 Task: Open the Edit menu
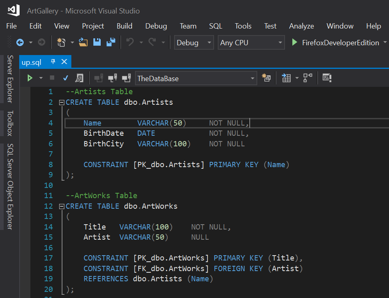(x=35, y=26)
